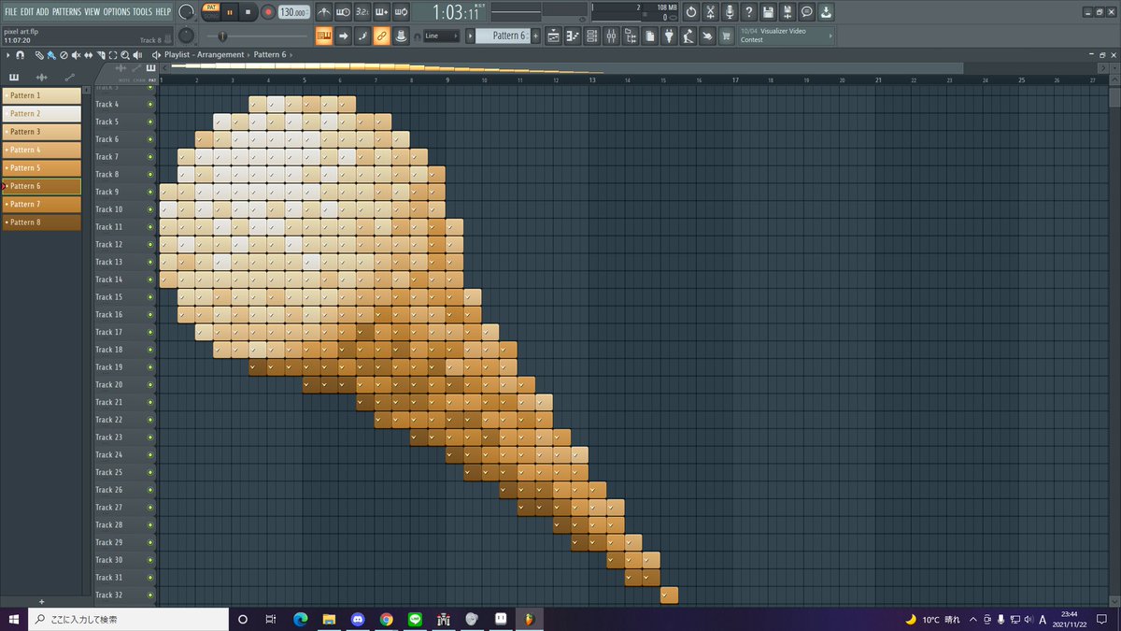
Task: Click the Arrangement breadcrumb in Playlist title
Action: point(220,55)
